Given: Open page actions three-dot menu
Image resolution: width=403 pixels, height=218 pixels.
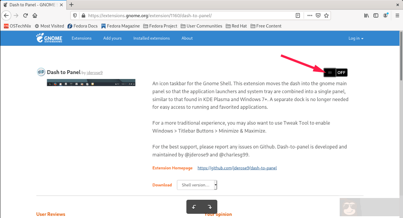Looking at the screenshot, I should click(x=310, y=16).
